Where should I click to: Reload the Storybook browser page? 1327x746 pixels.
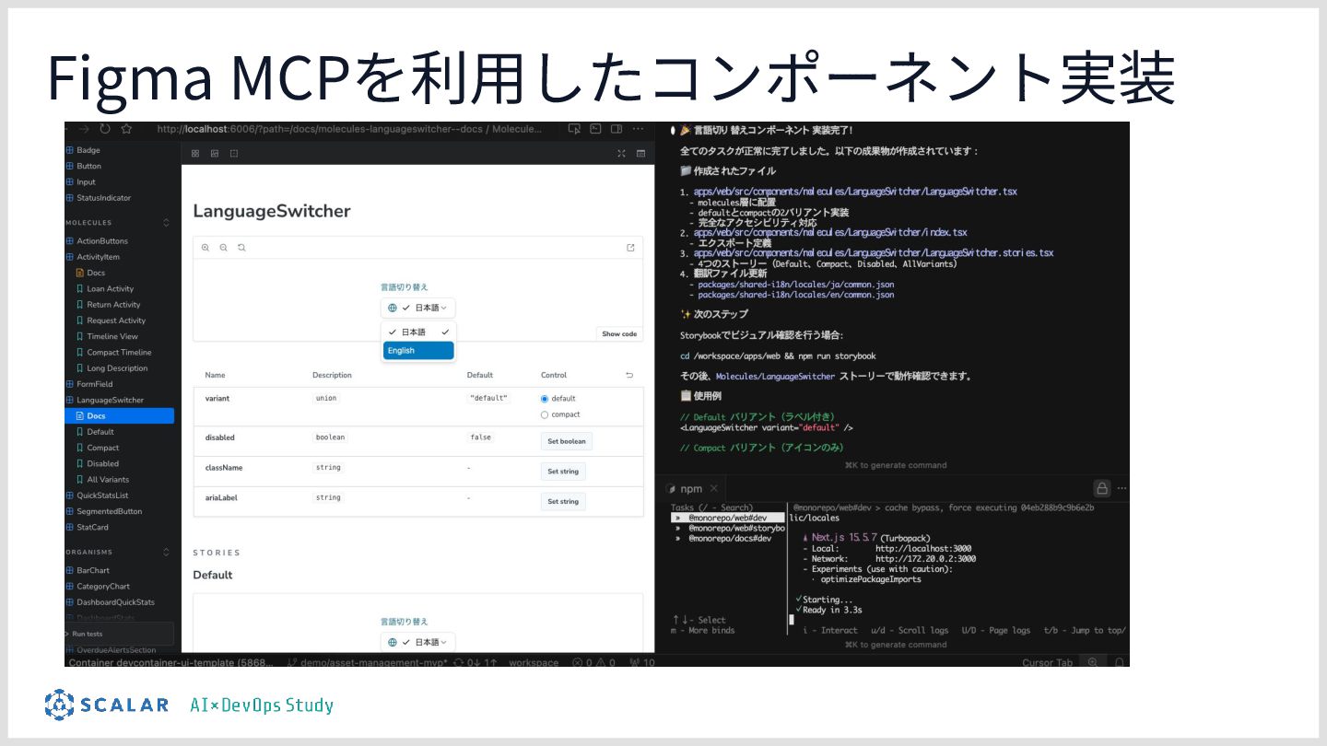tap(104, 129)
